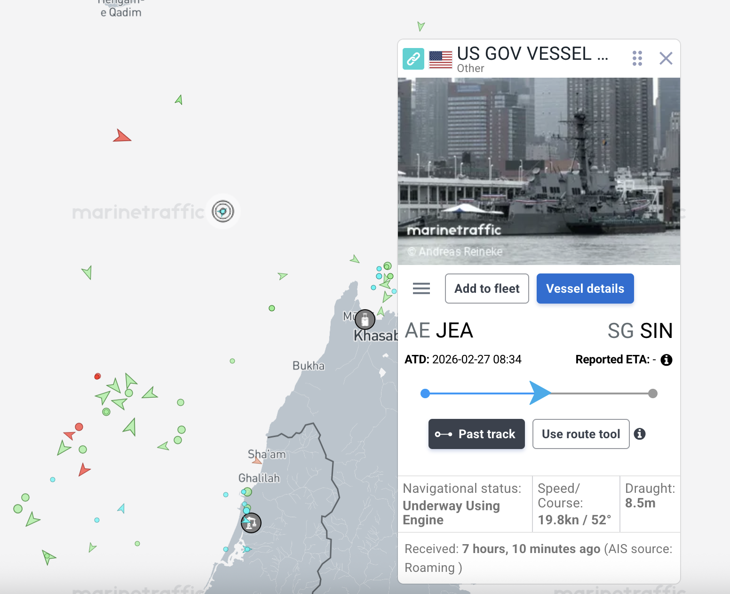
Task: Click the Draught 8.5m value
Action: (x=640, y=503)
